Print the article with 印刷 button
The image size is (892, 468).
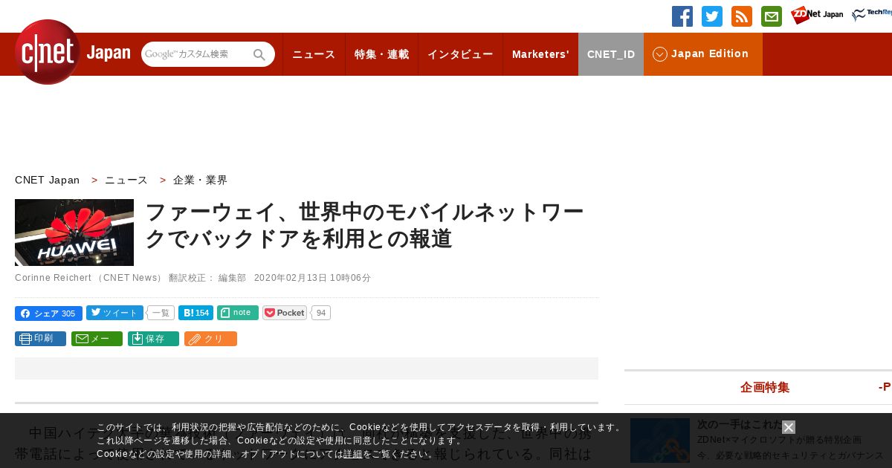coord(40,339)
